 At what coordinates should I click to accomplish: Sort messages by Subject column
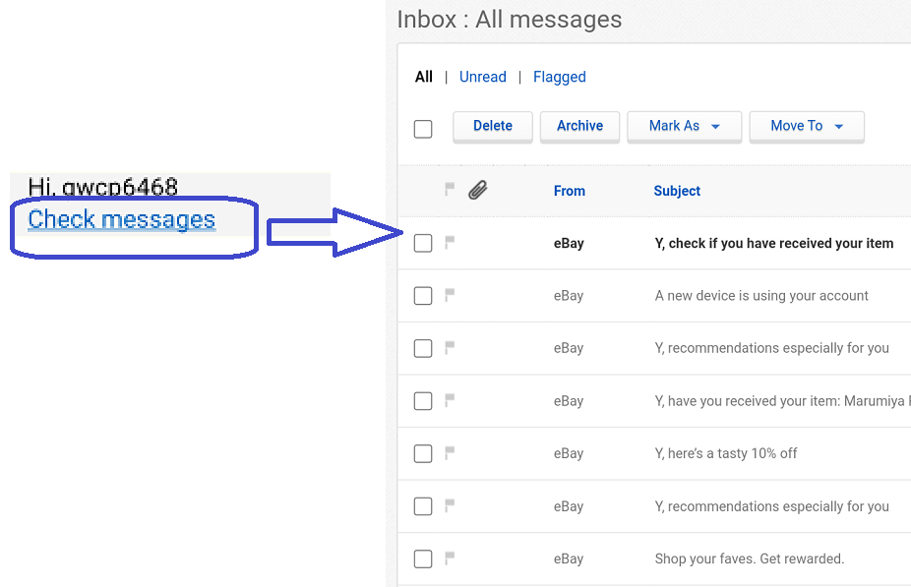coord(677,191)
